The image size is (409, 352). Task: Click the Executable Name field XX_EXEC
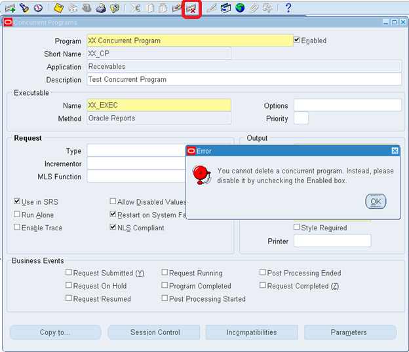click(x=159, y=105)
